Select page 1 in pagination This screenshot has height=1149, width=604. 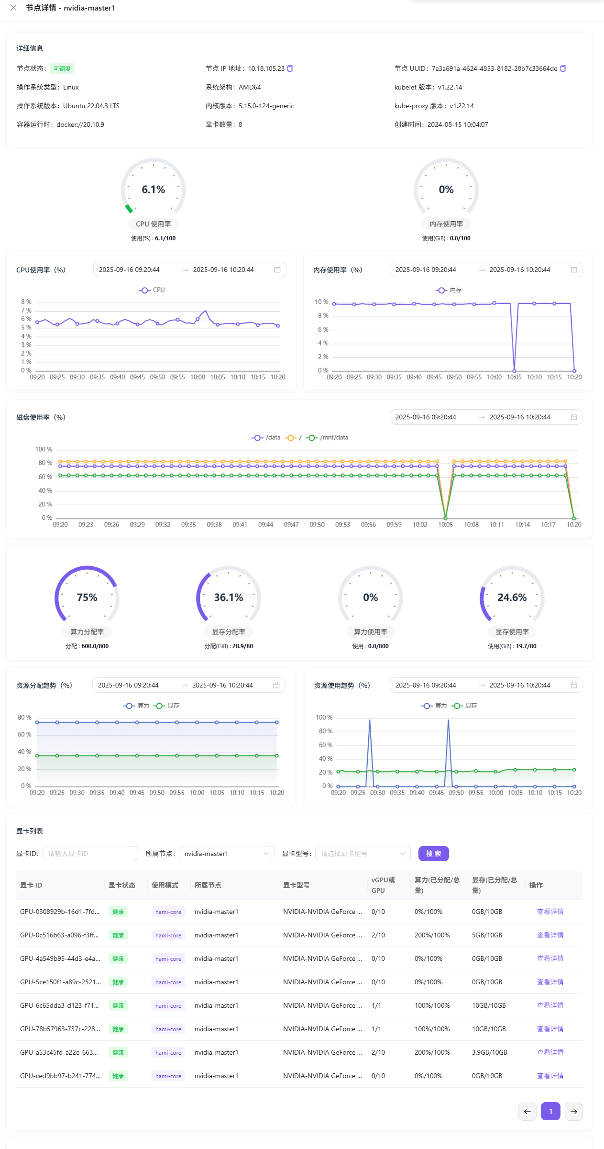(x=550, y=1111)
